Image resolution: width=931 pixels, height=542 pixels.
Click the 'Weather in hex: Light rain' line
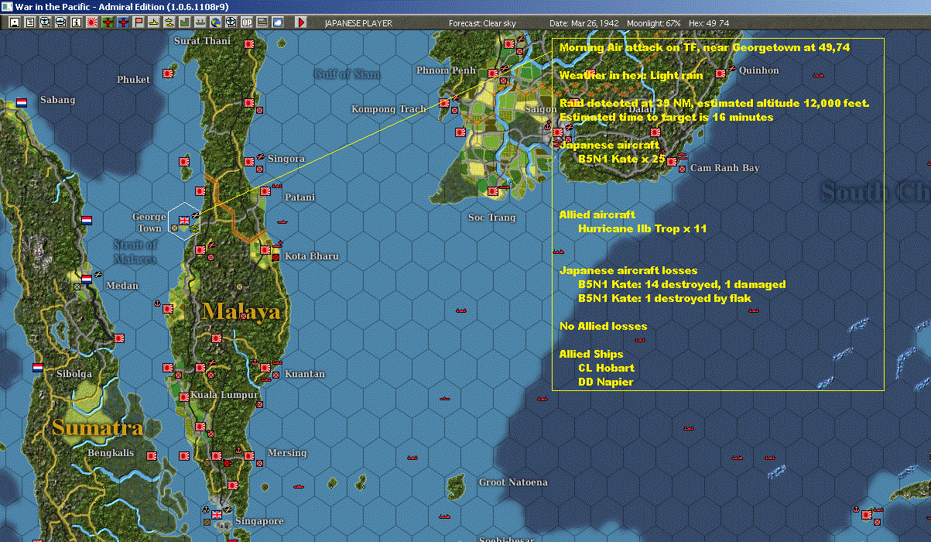pyautogui.click(x=632, y=75)
